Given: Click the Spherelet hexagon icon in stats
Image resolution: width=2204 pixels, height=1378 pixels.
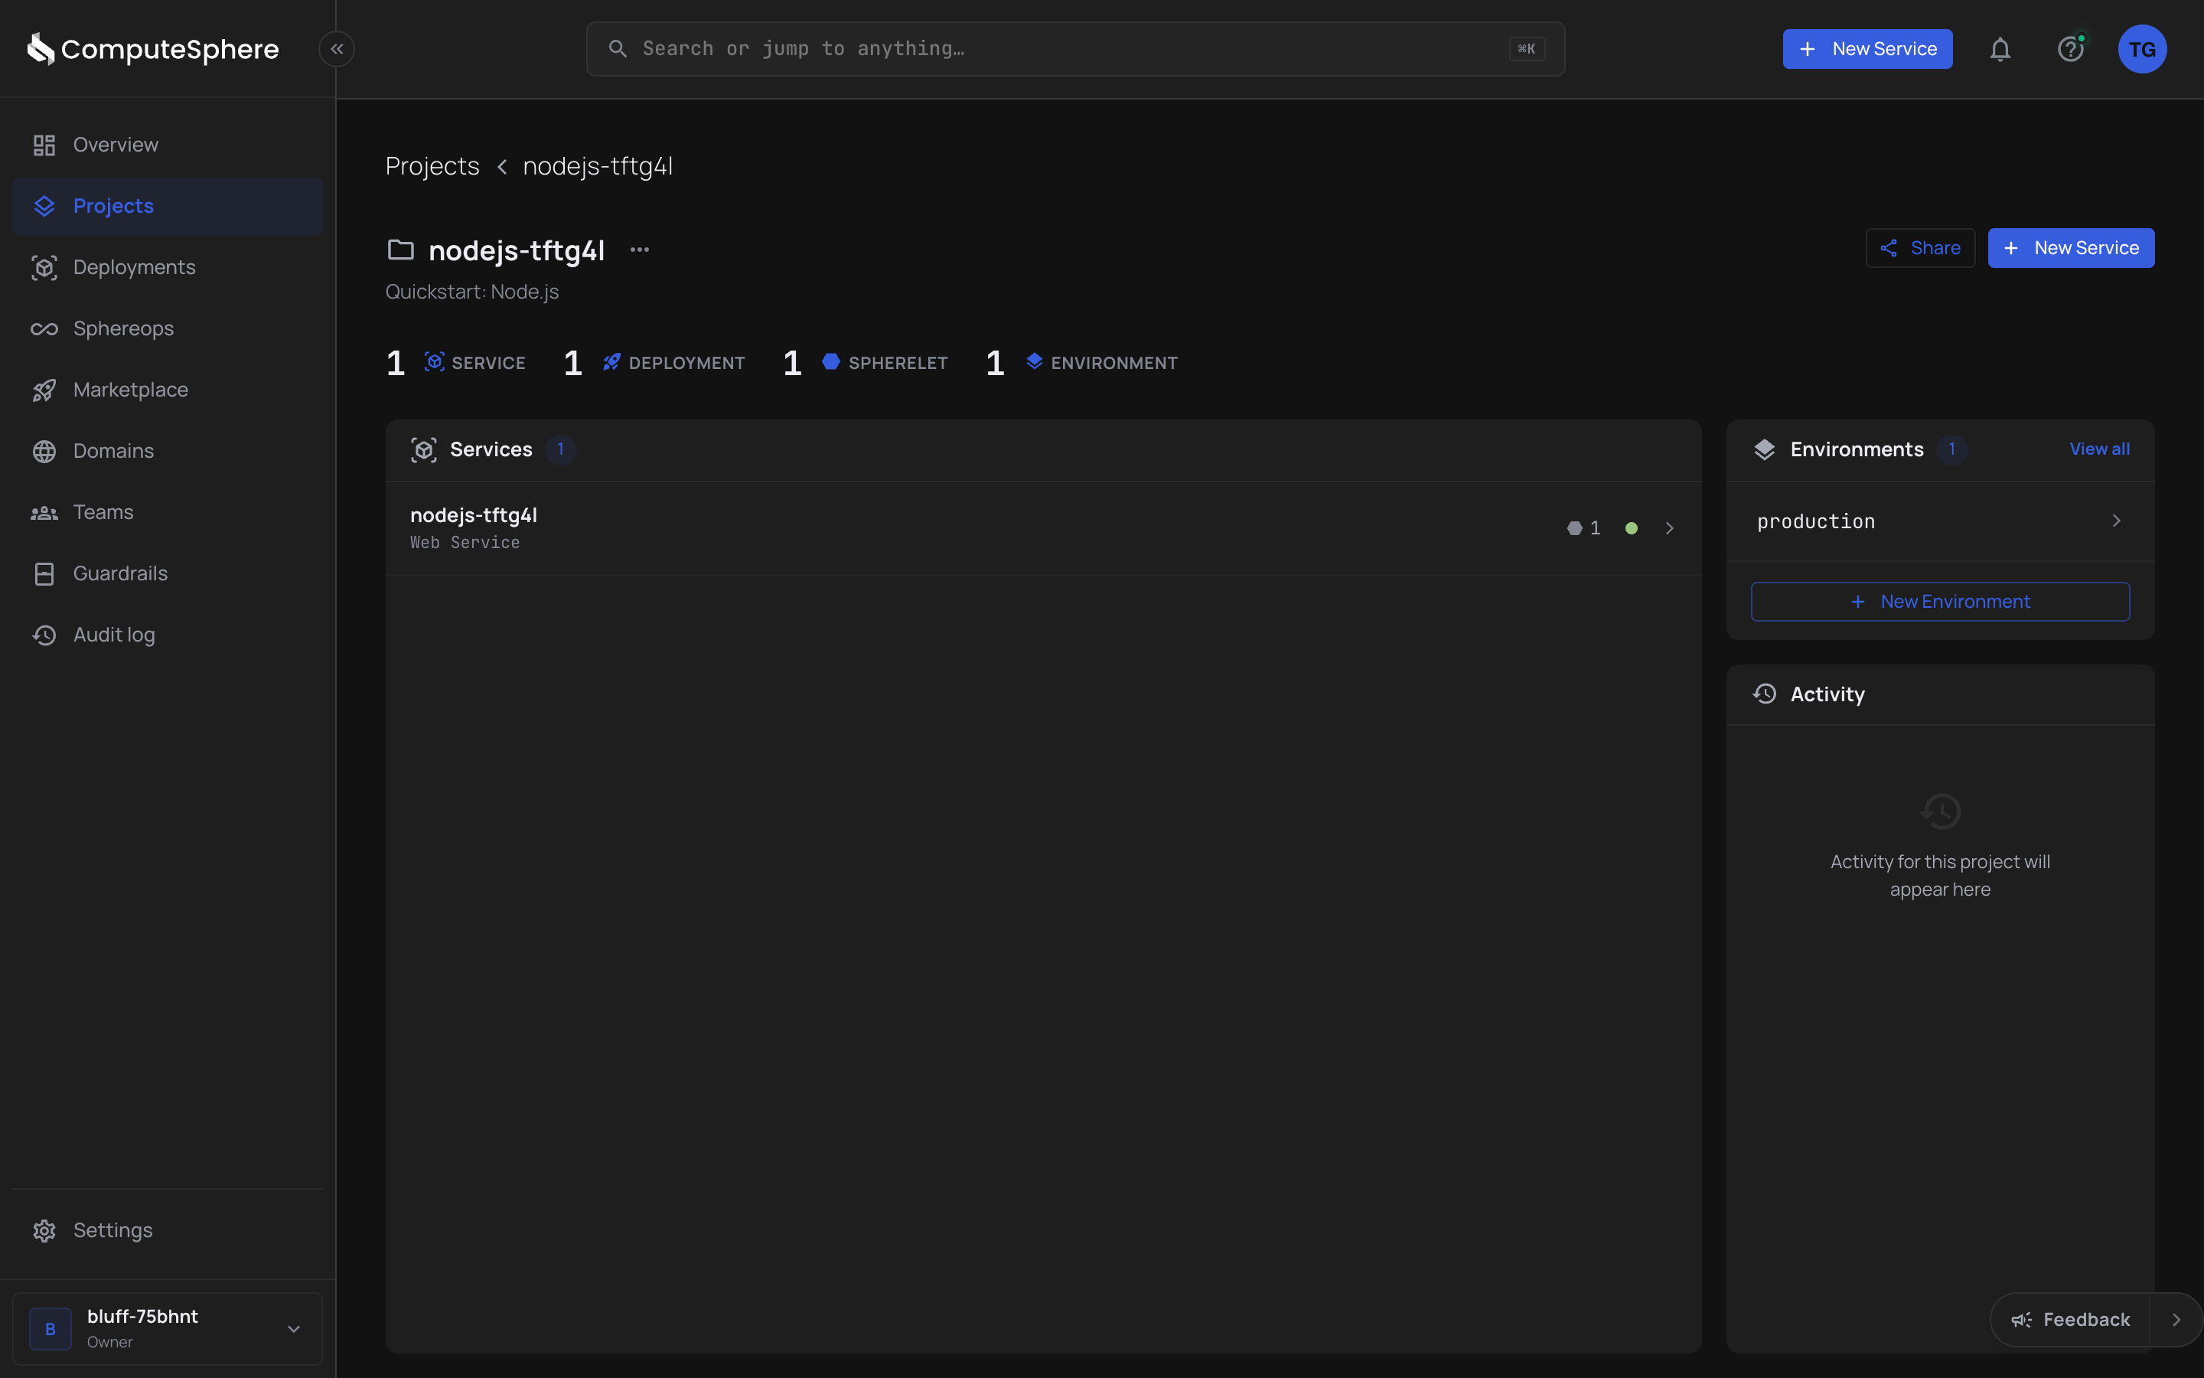Looking at the screenshot, I should click(x=830, y=362).
